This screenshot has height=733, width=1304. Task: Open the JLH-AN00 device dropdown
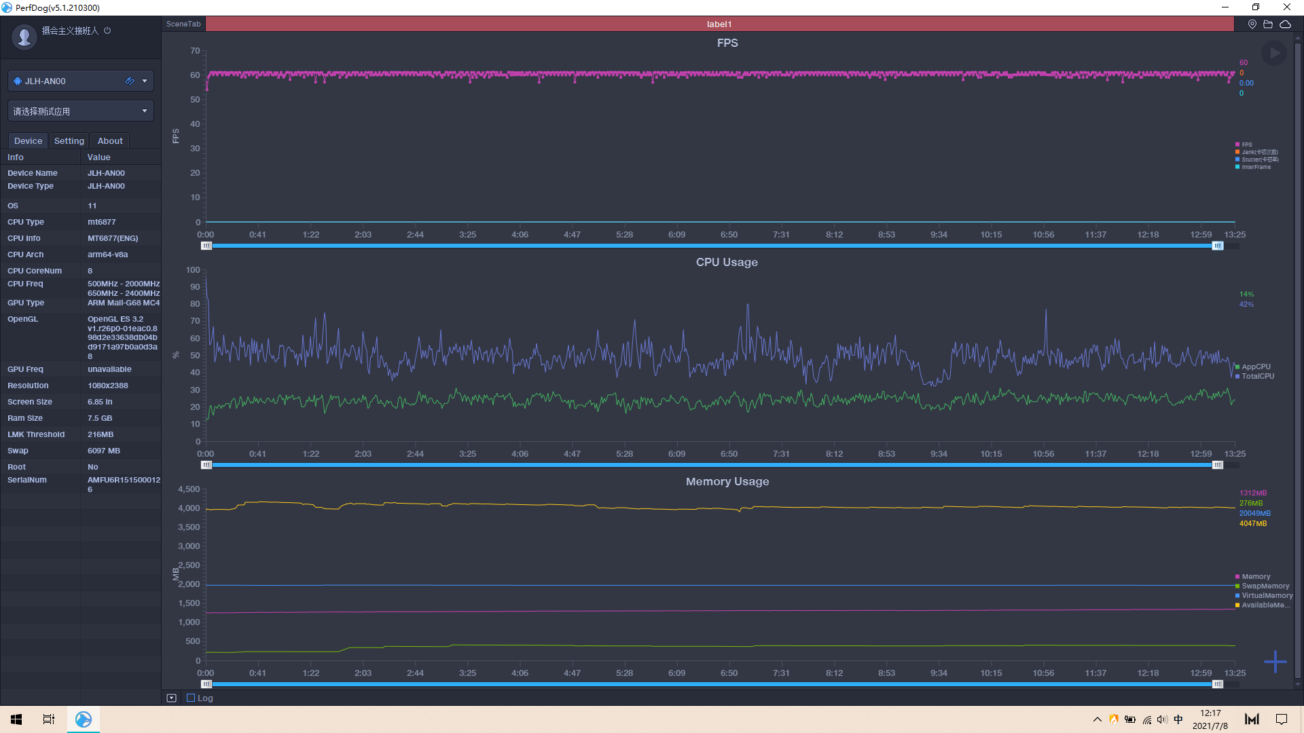click(x=145, y=81)
